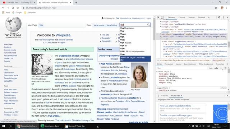230x129 pixels.
Task: Choose the VBA macros suggestion
Action: (135, 43)
